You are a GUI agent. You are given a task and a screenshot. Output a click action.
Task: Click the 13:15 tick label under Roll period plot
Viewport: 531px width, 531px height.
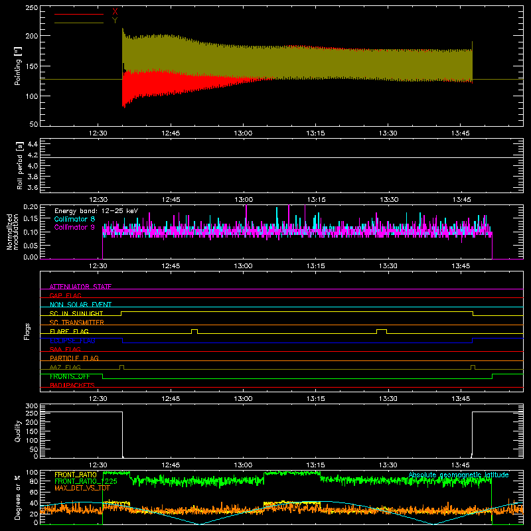tap(316, 200)
